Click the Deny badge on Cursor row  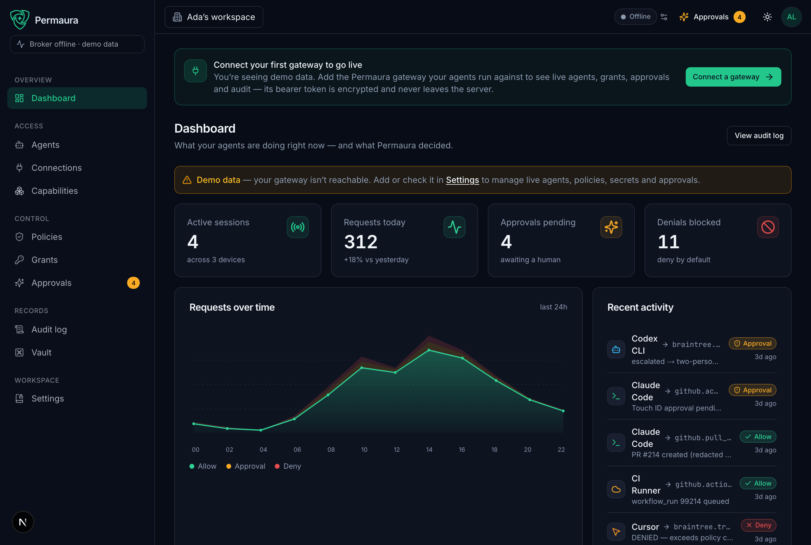point(759,525)
